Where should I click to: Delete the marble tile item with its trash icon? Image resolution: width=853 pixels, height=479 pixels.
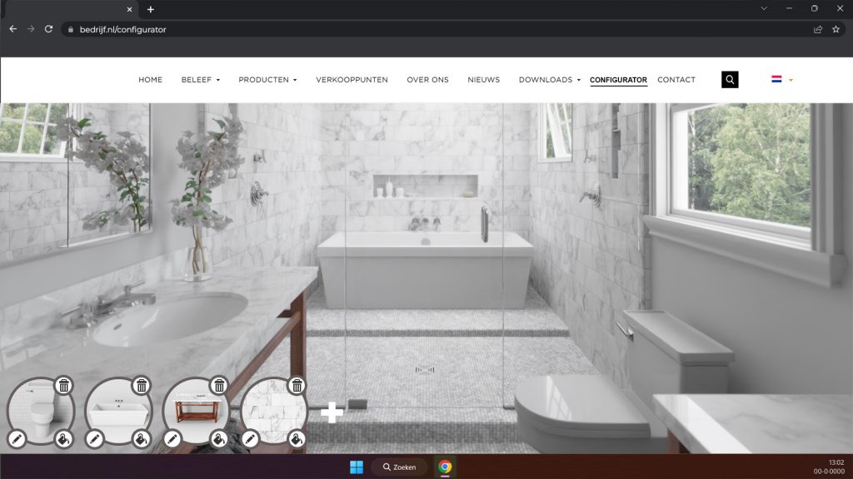click(x=297, y=386)
